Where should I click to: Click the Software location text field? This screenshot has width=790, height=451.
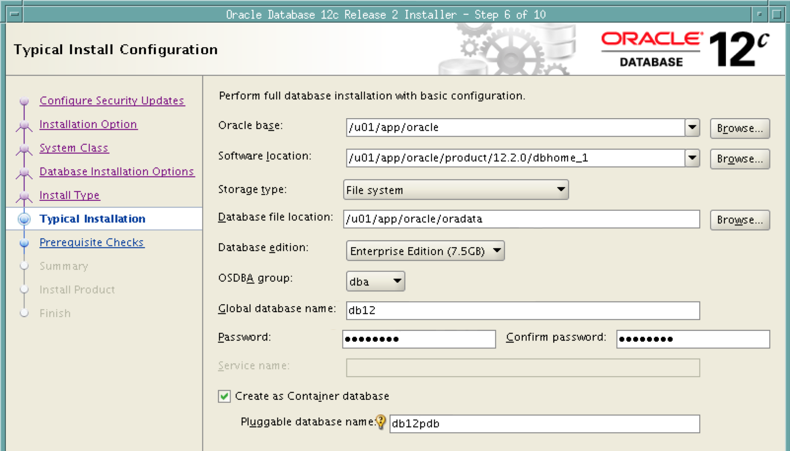pos(515,158)
